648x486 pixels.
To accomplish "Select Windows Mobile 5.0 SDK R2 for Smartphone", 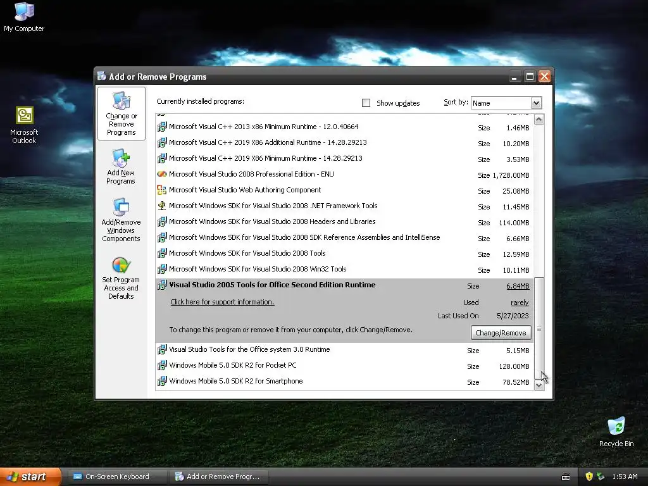I will point(344,381).
